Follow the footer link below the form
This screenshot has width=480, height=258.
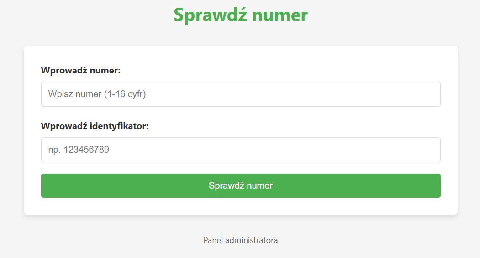(241, 240)
